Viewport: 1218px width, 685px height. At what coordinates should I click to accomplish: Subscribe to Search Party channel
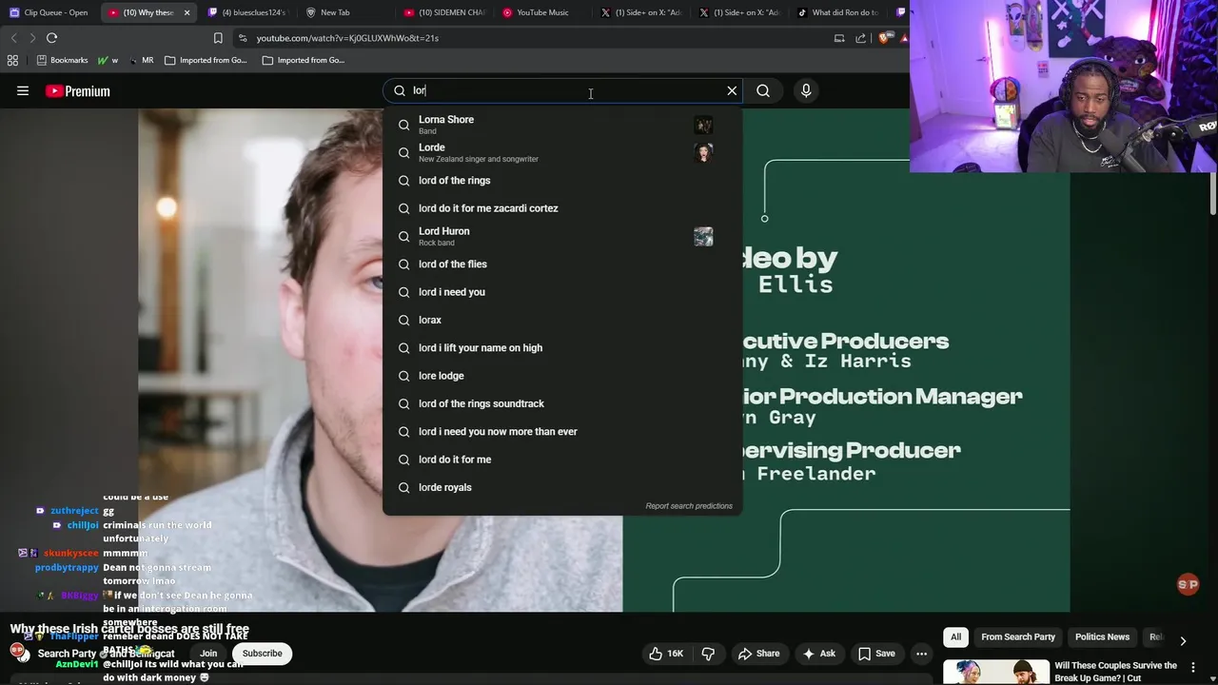262,654
